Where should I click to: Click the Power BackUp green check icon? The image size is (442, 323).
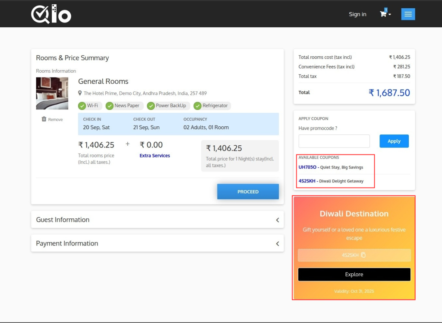click(x=151, y=106)
